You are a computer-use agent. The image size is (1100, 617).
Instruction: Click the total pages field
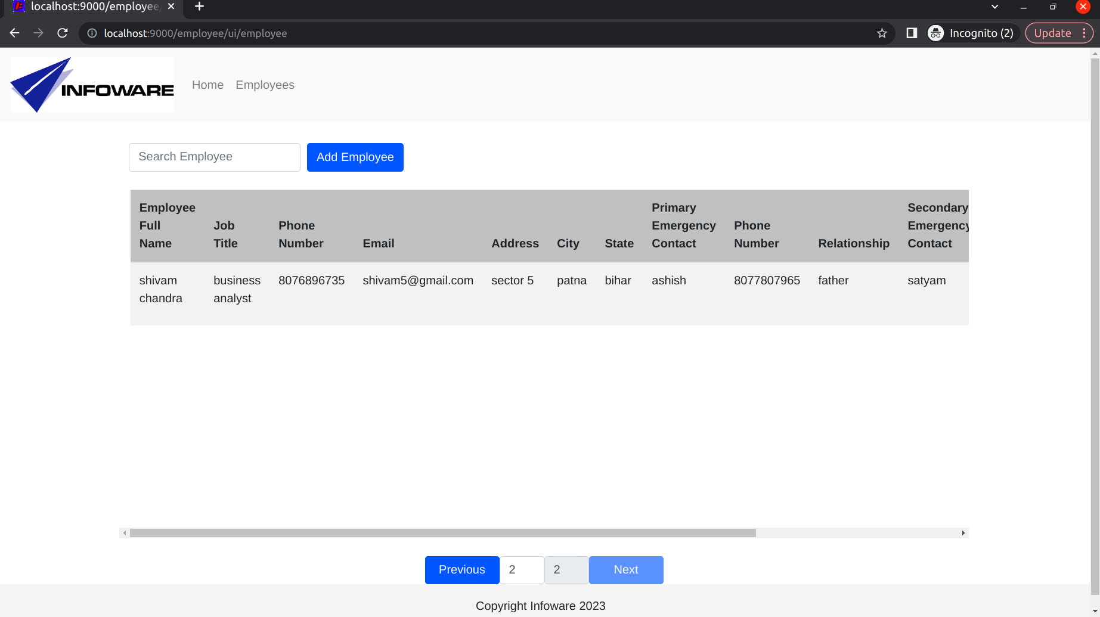pyautogui.click(x=566, y=569)
